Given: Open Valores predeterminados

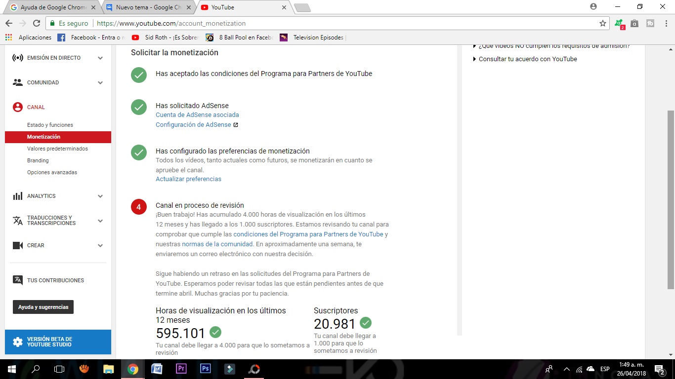Looking at the screenshot, I should click(x=57, y=149).
